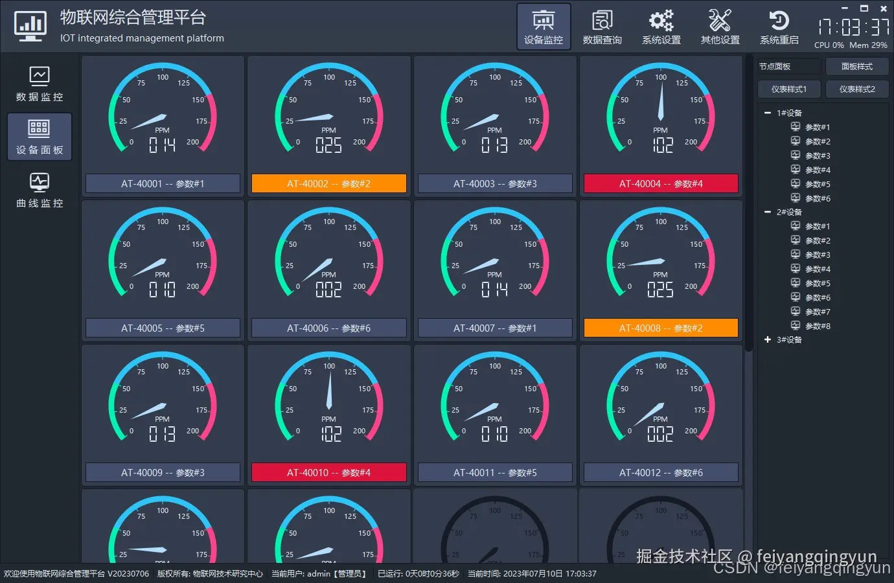894x583 pixels.
Task: Click the 已运行 uptime status entry
Action: click(x=418, y=574)
